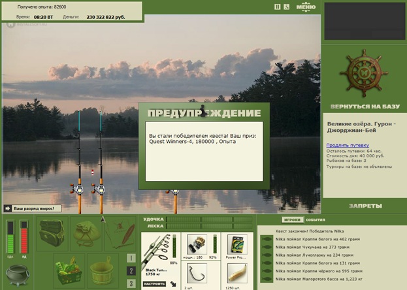Click the Продлить путевку link
Screen dimensions: 407x290
[348, 145]
